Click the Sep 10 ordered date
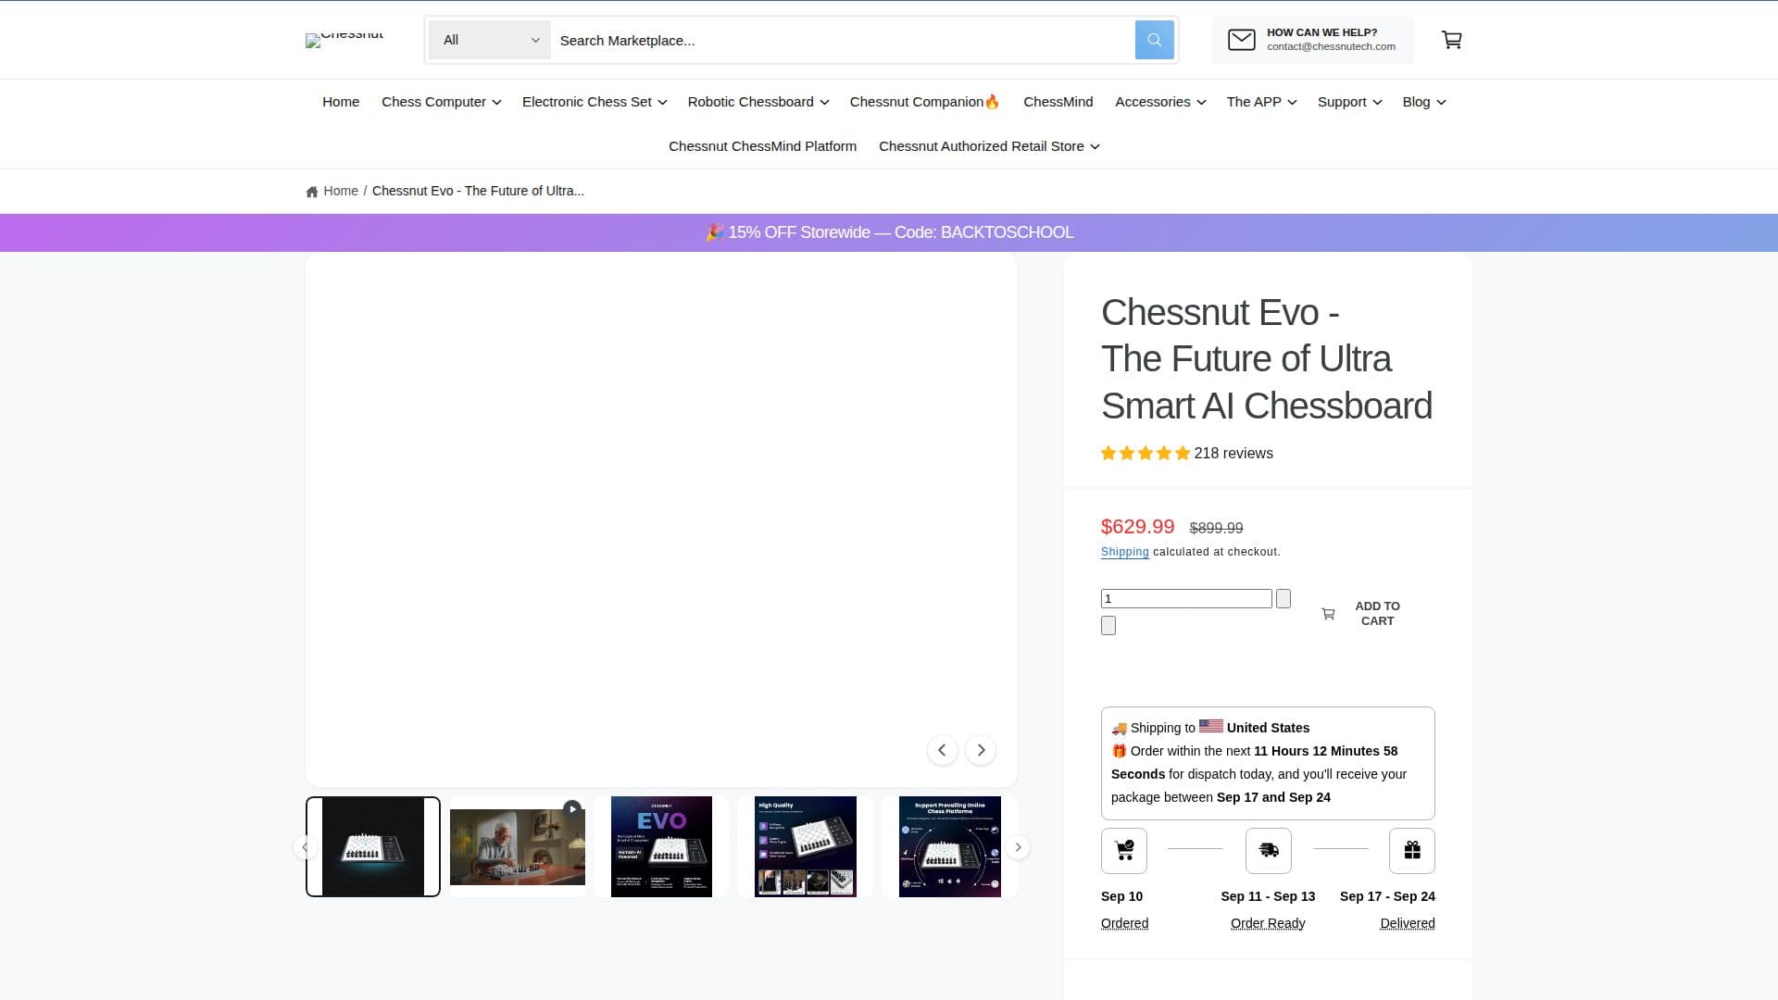Image resolution: width=1778 pixels, height=1000 pixels. (1121, 896)
